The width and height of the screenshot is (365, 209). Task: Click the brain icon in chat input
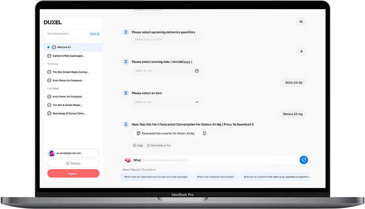point(128,160)
